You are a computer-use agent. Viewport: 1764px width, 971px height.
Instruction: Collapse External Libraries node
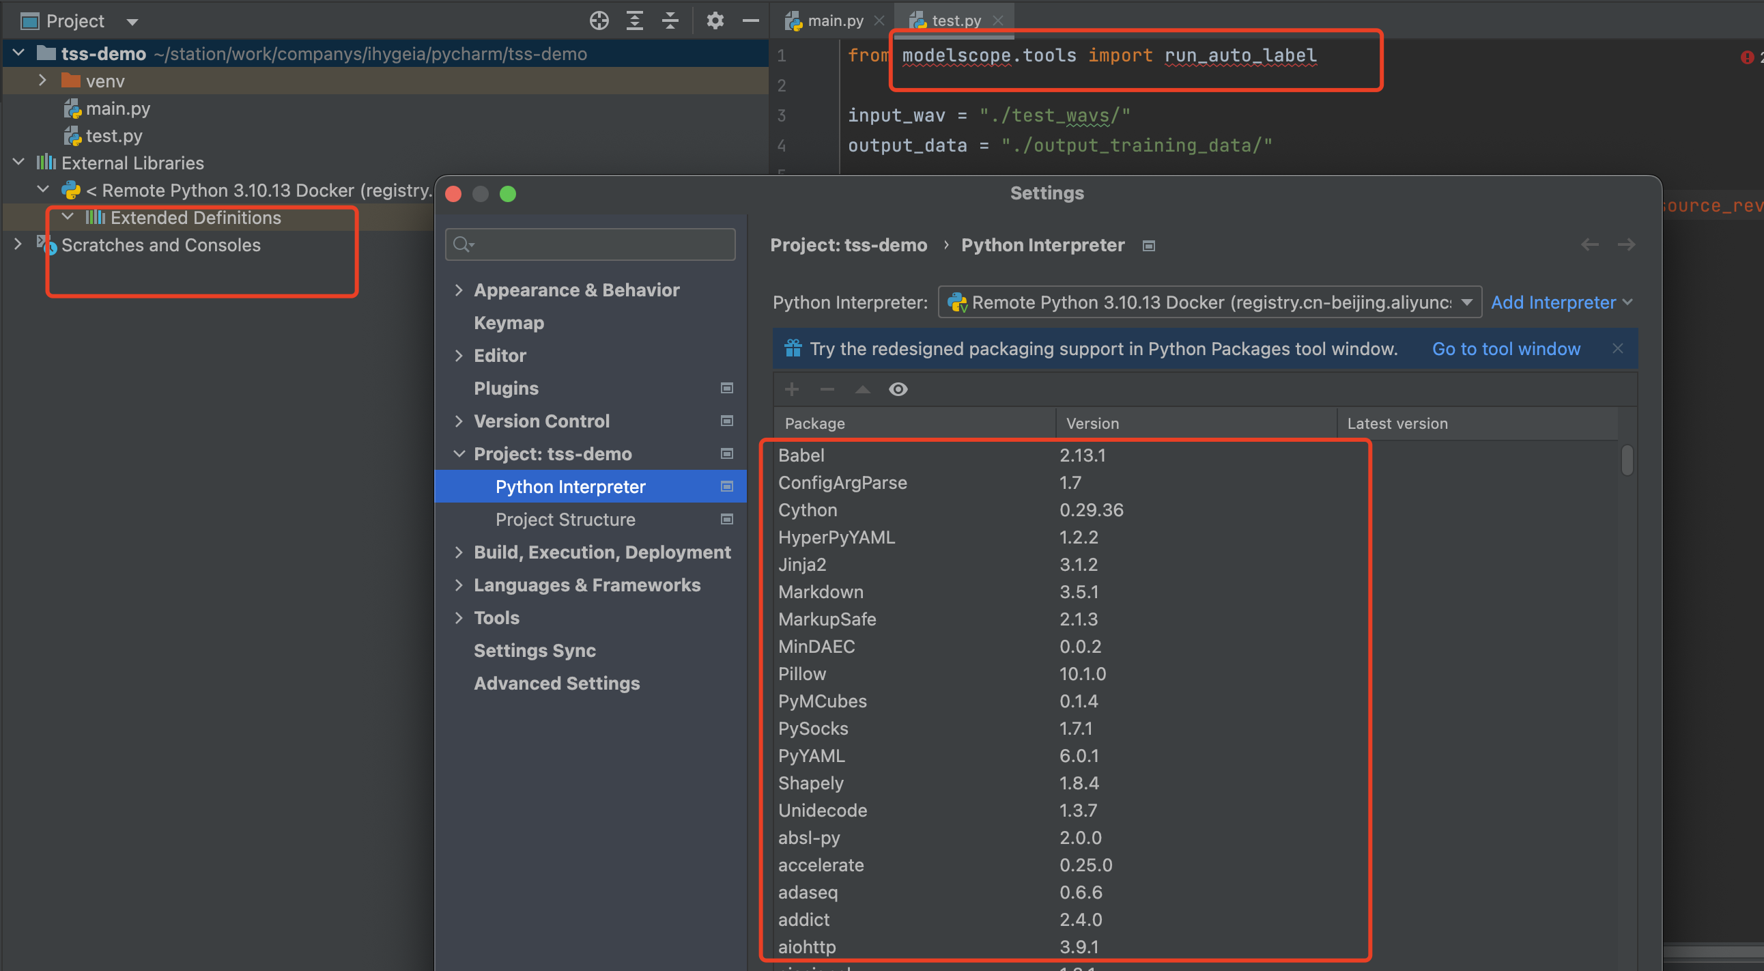(18, 163)
